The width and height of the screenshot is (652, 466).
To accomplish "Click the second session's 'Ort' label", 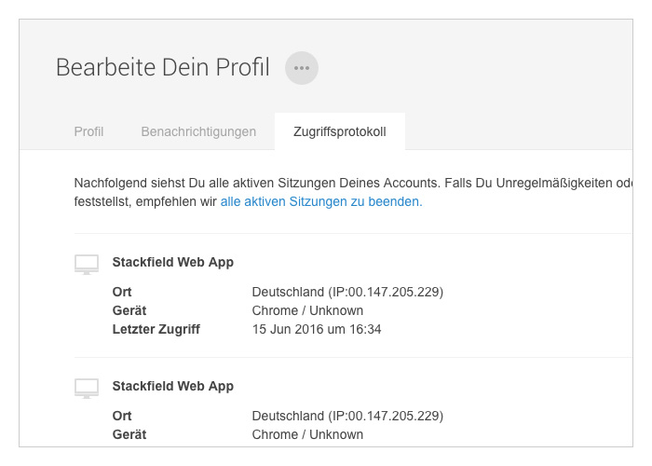I will click(122, 416).
